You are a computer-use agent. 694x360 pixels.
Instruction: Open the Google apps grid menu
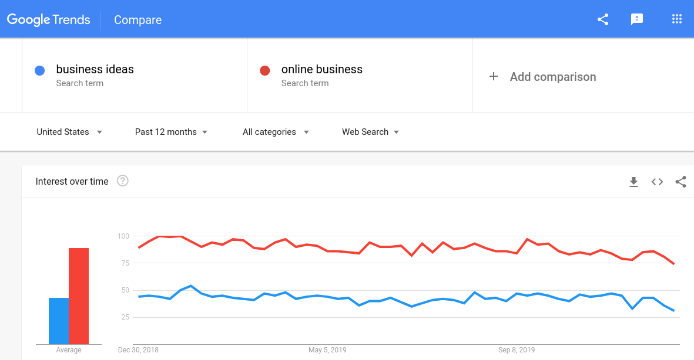coord(677,19)
